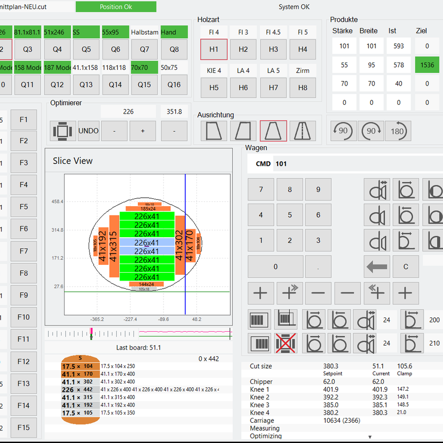Select the split trapezoid alignment icon

302,131
